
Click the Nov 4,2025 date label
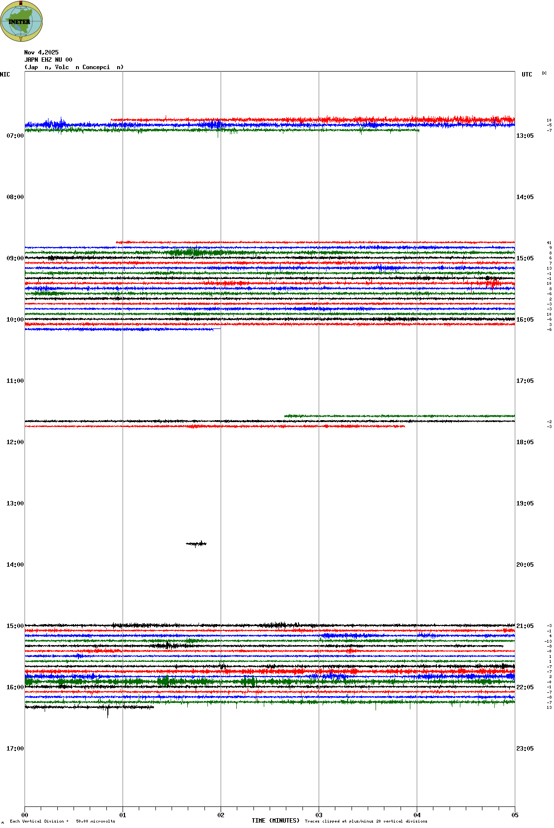[41, 52]
